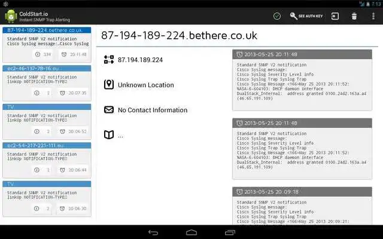Select the TV card timestamped 20:06:30
383x239 pixels.
[47, 198]
